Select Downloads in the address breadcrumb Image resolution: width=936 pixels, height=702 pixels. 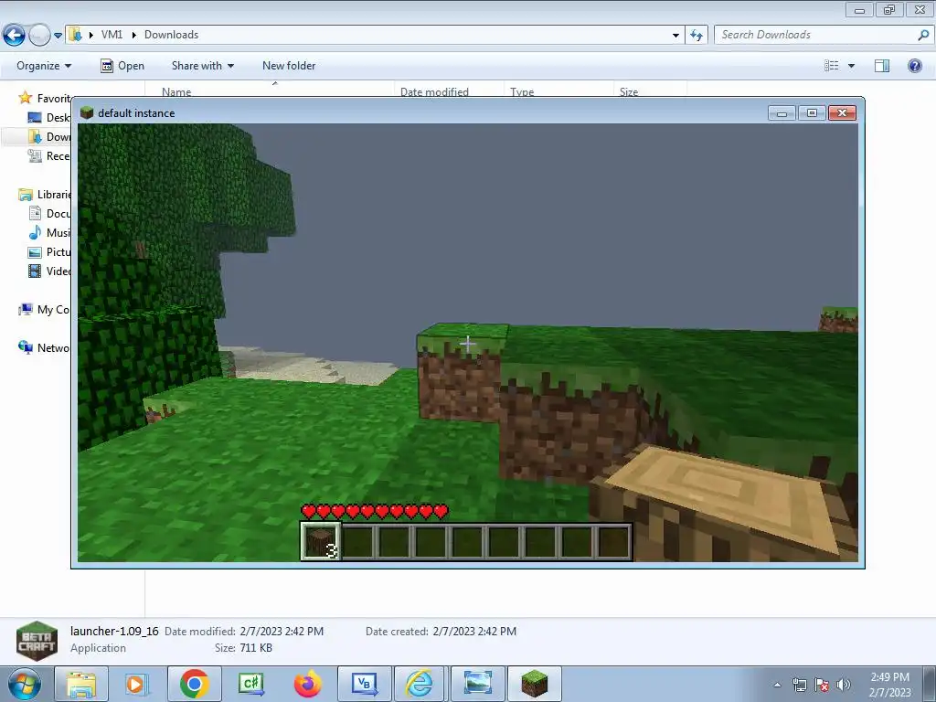click(x=171, y=35)
